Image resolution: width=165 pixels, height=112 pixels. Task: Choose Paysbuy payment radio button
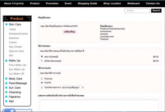[x=42, y=79]
